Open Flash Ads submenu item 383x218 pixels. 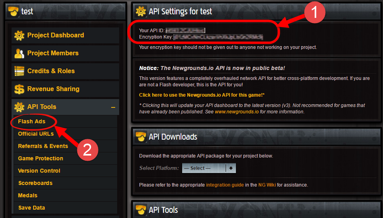(x=65, y=121)
